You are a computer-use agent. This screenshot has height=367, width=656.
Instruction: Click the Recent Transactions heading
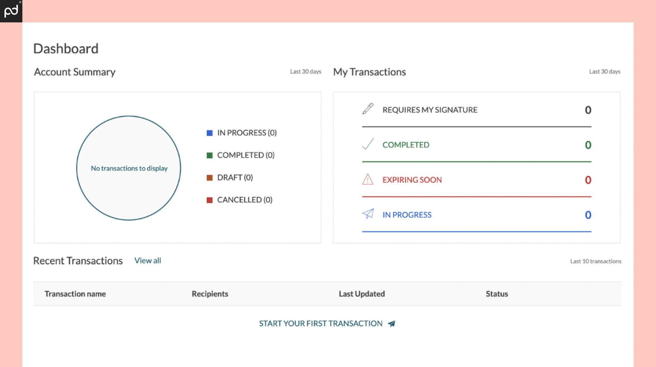[x=78, y=261]
